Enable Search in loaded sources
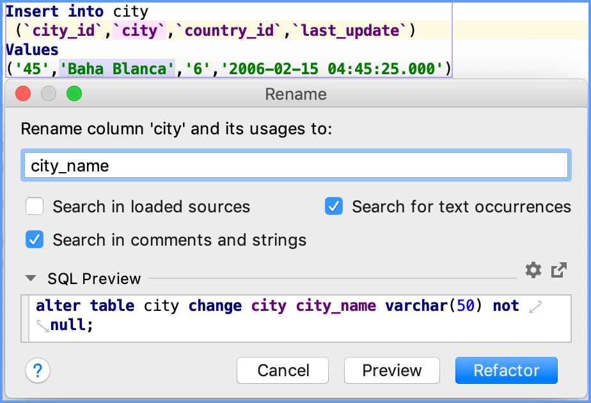This screenshot has height=403, width=591. (35, 207)
